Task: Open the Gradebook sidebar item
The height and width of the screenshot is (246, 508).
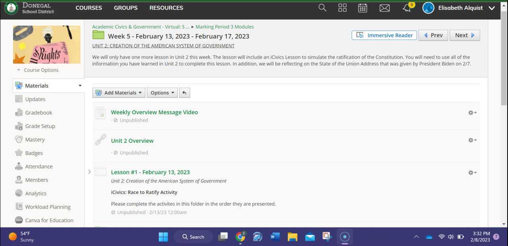Action: pos(38,113)
